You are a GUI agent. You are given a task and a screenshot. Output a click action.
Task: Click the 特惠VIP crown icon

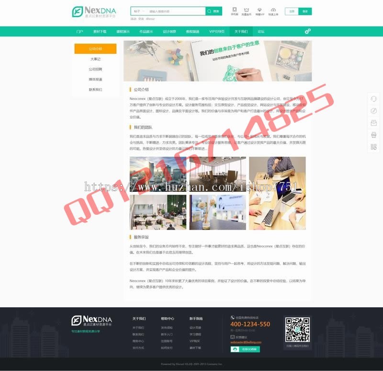tap(260, 10)
